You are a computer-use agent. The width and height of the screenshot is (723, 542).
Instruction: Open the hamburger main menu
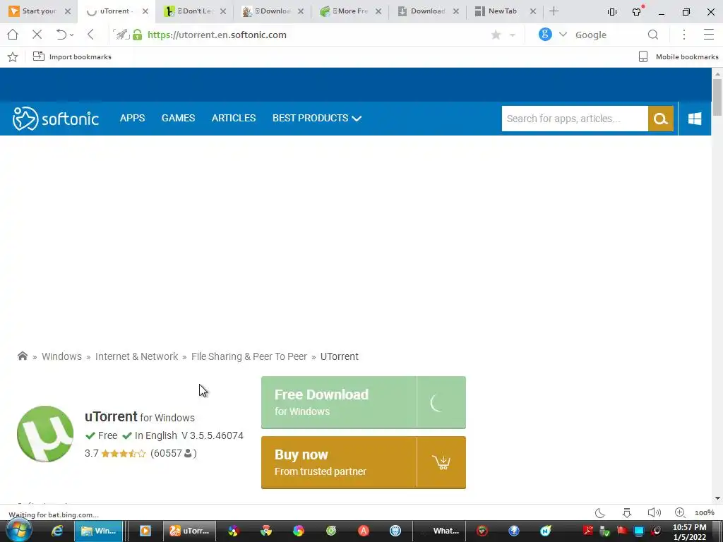coord(709,35)
